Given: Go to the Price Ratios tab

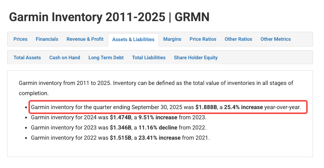Looking at the screenshot, I should tap(203, 39).
